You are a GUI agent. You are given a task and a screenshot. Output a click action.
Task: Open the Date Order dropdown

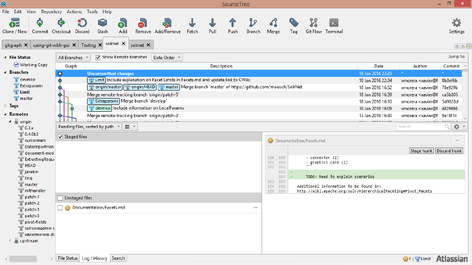point(167,57)
